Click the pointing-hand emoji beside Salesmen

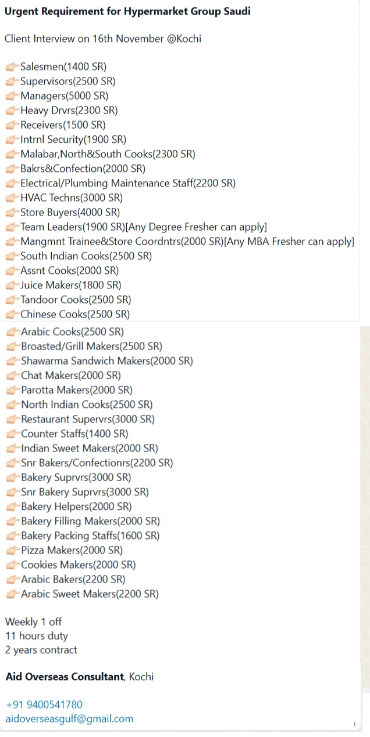[x=12, y=67]
